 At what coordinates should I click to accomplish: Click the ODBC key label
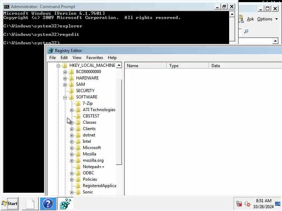[88, 173]
